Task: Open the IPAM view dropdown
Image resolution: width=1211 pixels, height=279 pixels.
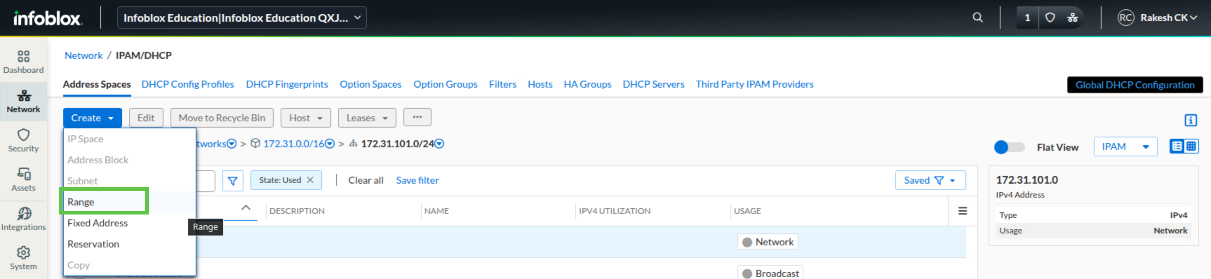Action: [x=1125, y=147]
